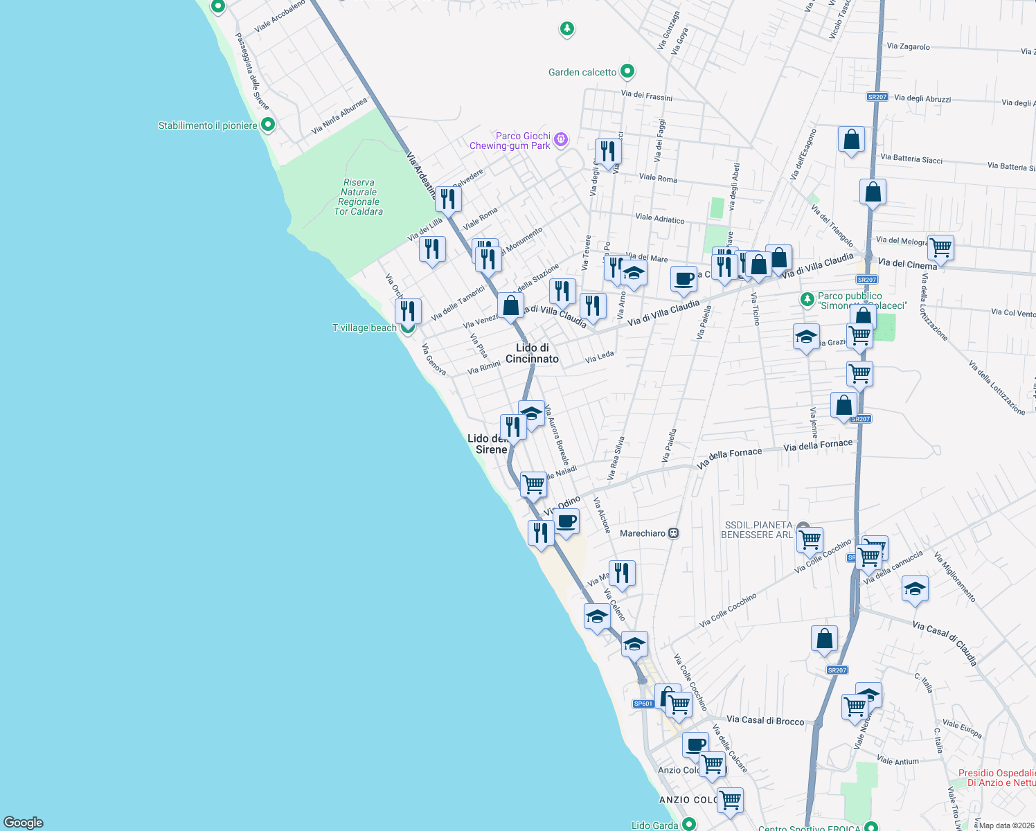Click the Parco pubblico "Simonetta Colacci" tree marker
Viewport: 1036px width, 831px height.
(x=807, y=300)
